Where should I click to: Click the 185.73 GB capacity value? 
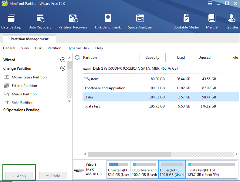(x=157, y=106)
